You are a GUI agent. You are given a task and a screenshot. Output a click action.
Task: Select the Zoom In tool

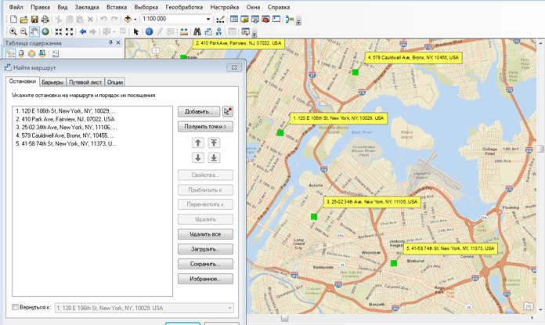[x=13, y=32]
